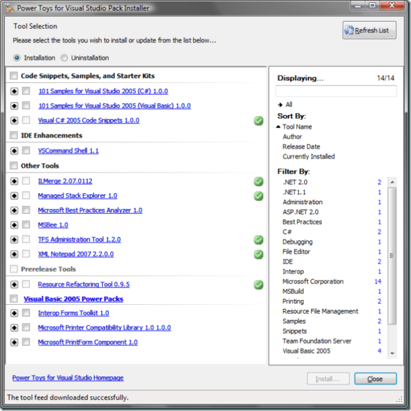The height and width of the screenshot is (411, 411).
Task: Click green checkmark for Visual C# Code Snippets
Action: [258, 121]
